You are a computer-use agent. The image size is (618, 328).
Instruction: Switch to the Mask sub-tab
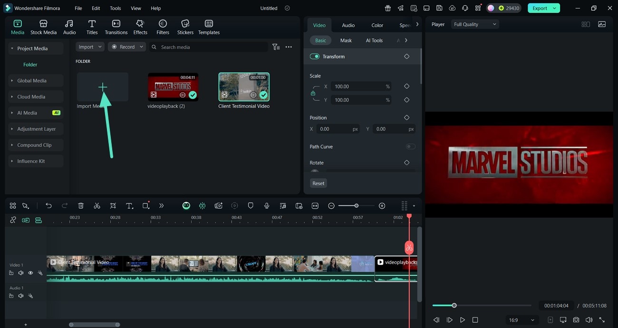point(346,40)
